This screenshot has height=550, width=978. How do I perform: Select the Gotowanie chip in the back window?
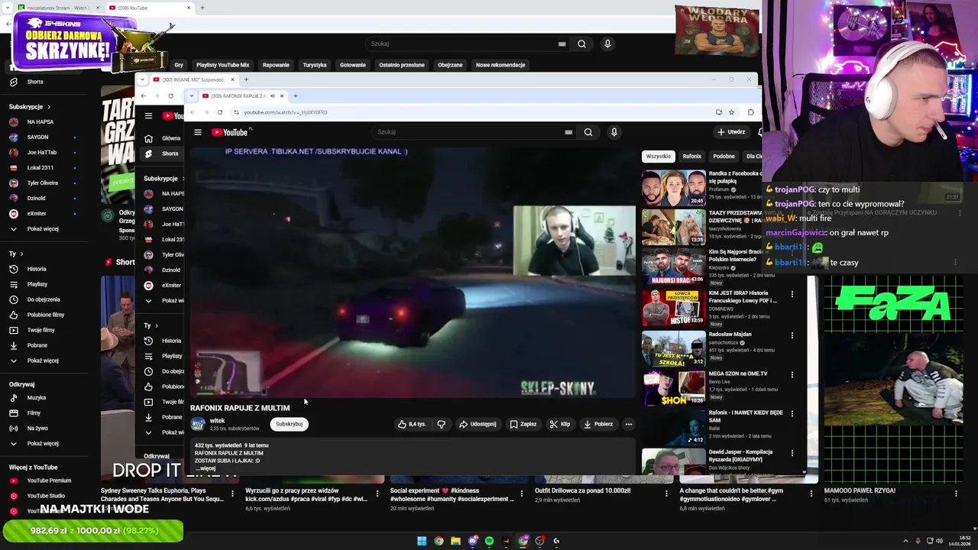(353, 65)
